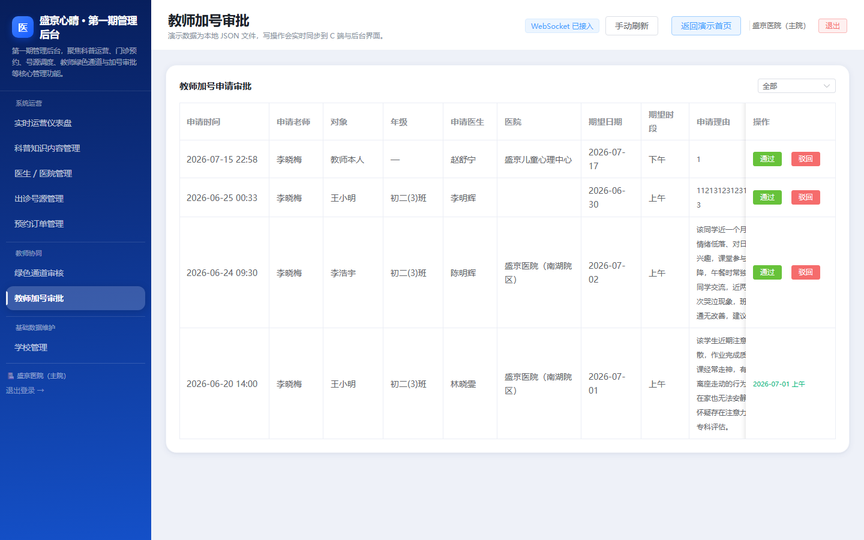Click the 手动刷新 button

632,26
